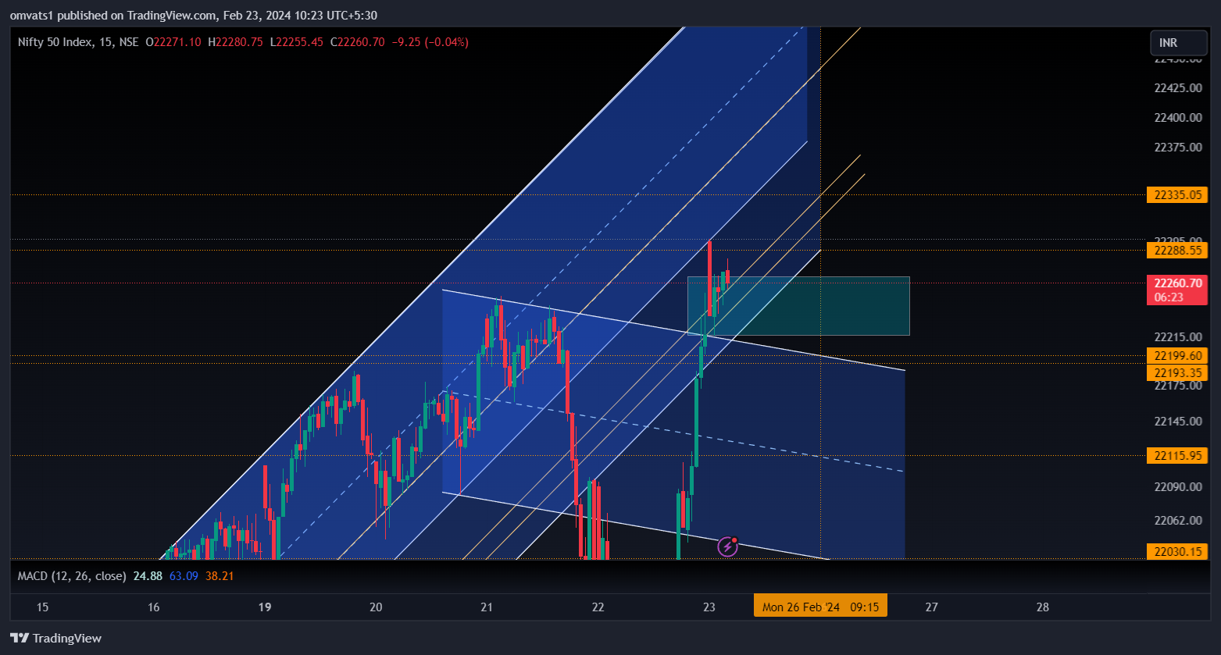Click the change value −9.25 (−0.04%)
This screenshot has width=1221, height=655.
[x=430, y=42]
